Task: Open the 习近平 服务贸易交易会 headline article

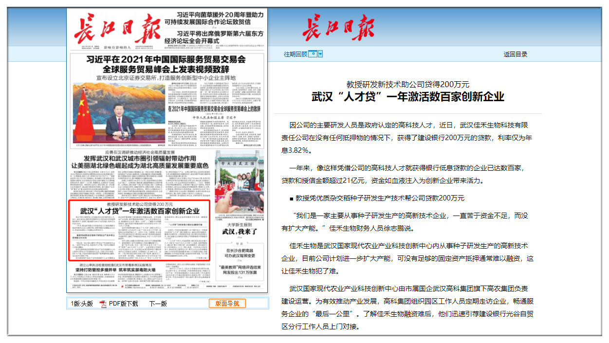Action: coord(166,64)
